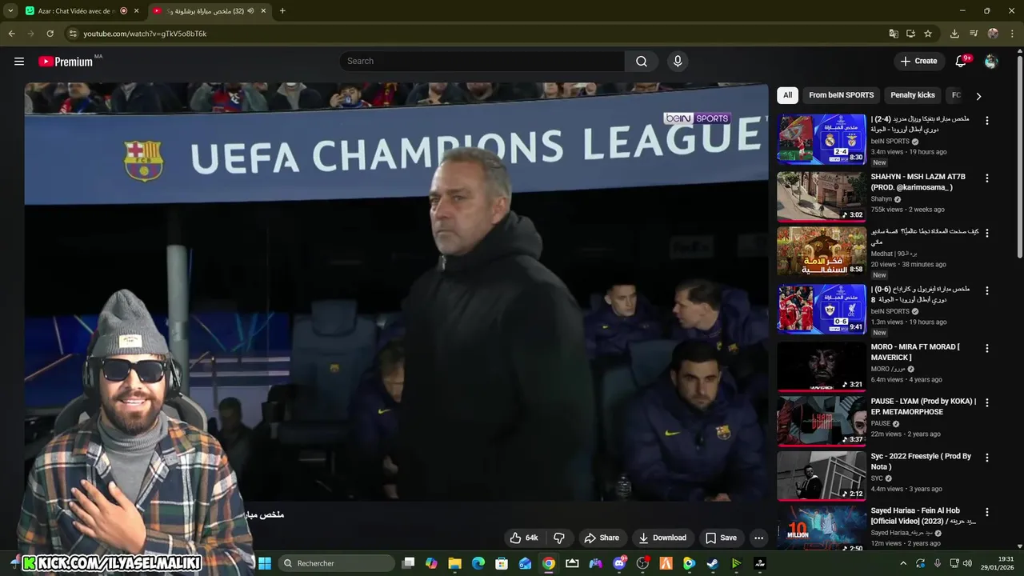Like the video (64k)
This screenshot has height=576, width=1024.
coord(524,538)
